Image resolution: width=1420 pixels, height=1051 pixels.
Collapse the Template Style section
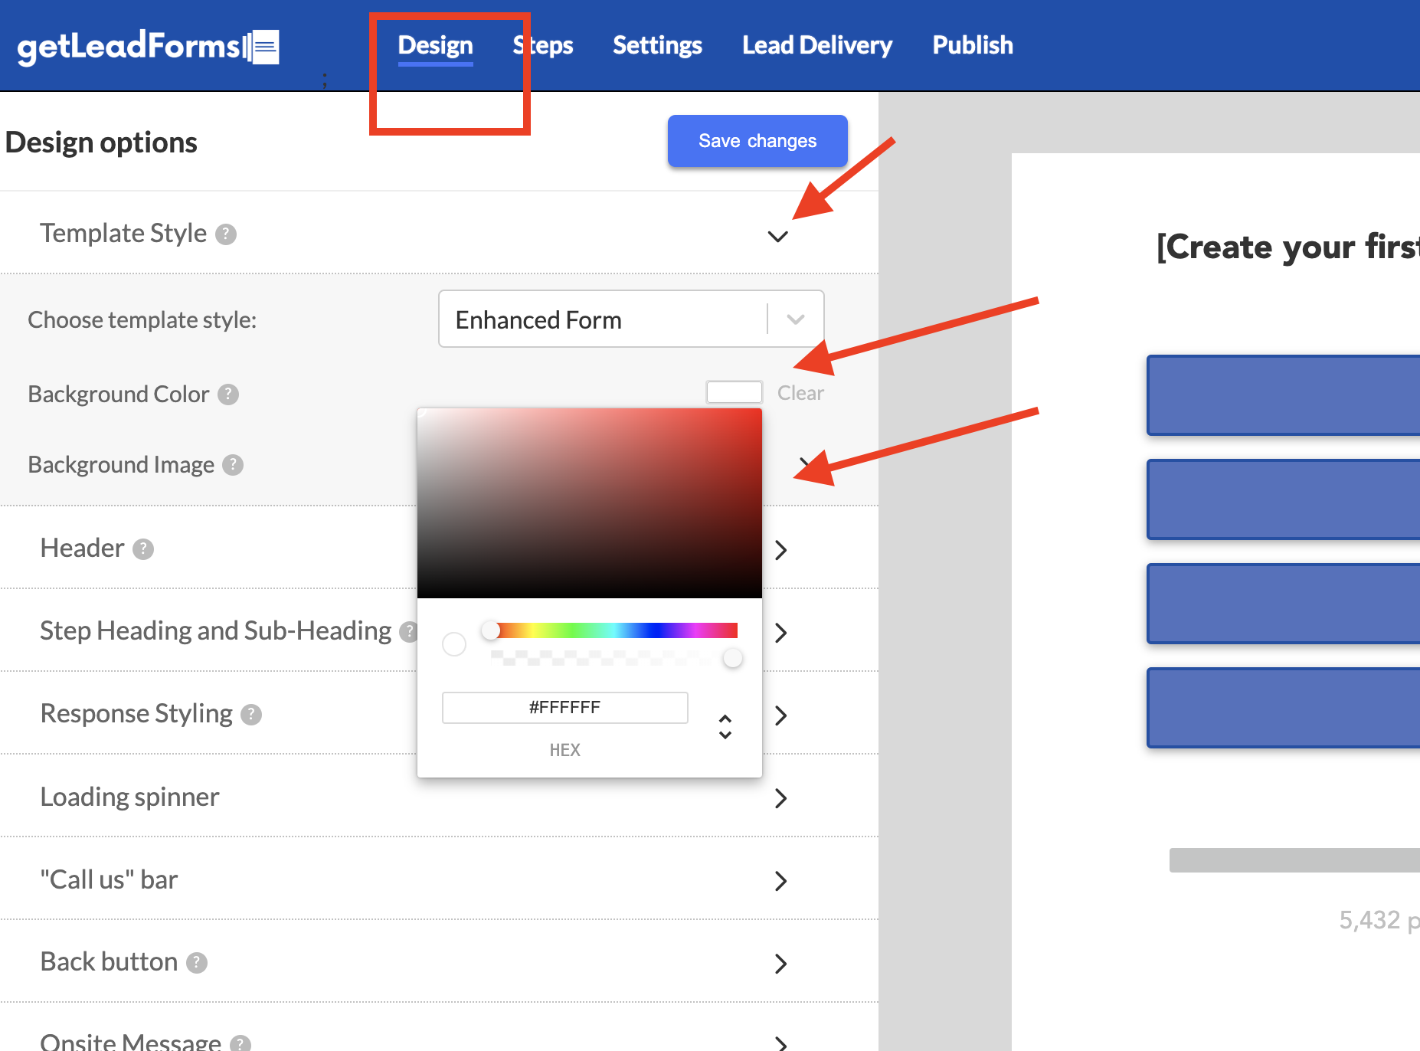(777, 236)
